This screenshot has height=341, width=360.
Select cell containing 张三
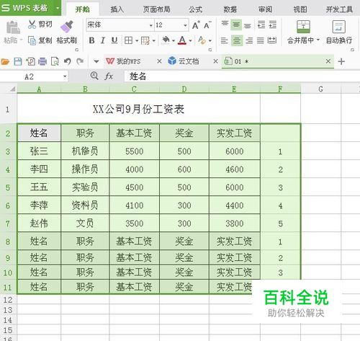39,151
